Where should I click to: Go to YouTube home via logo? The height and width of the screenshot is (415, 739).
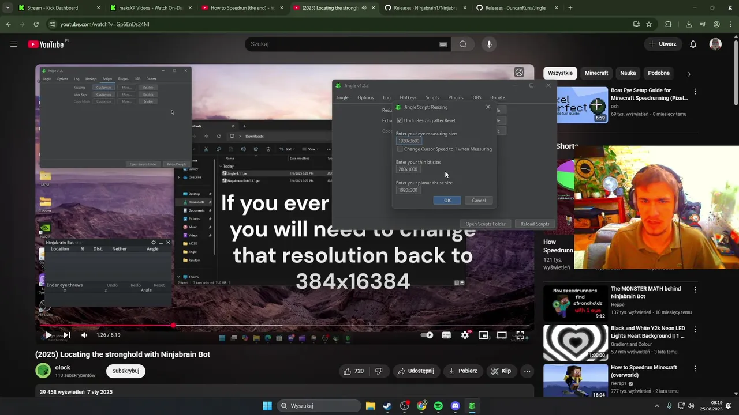[46, 44]
